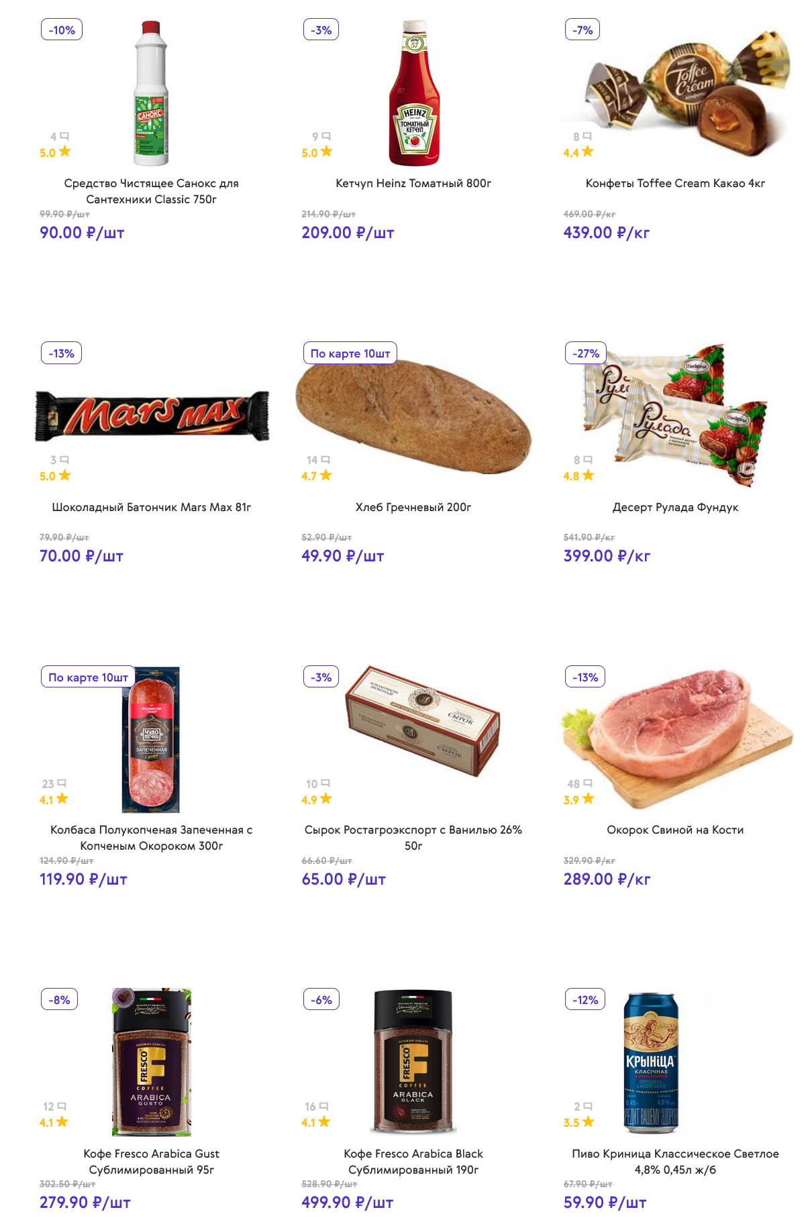Click the -27% discount badge

(586, 353)
